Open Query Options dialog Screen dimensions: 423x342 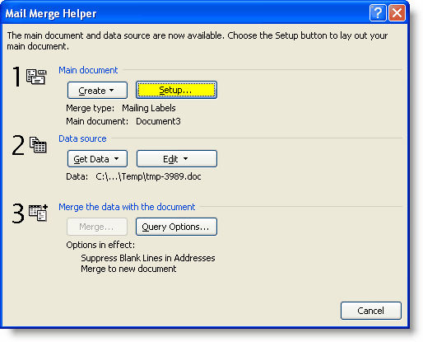pos(176,227)
